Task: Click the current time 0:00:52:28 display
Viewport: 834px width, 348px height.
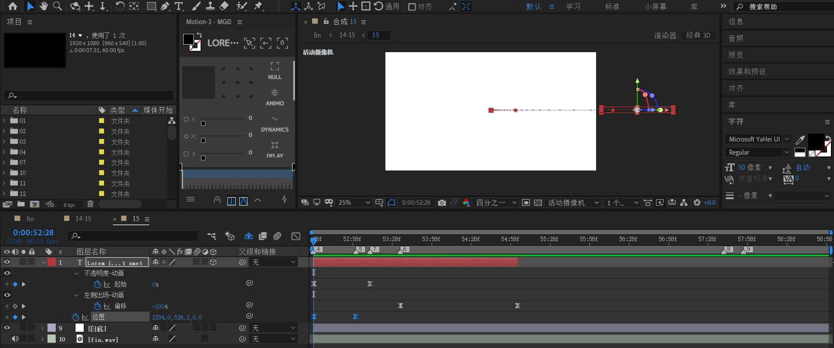Action: pyautogui.click(x=33, y=233)
